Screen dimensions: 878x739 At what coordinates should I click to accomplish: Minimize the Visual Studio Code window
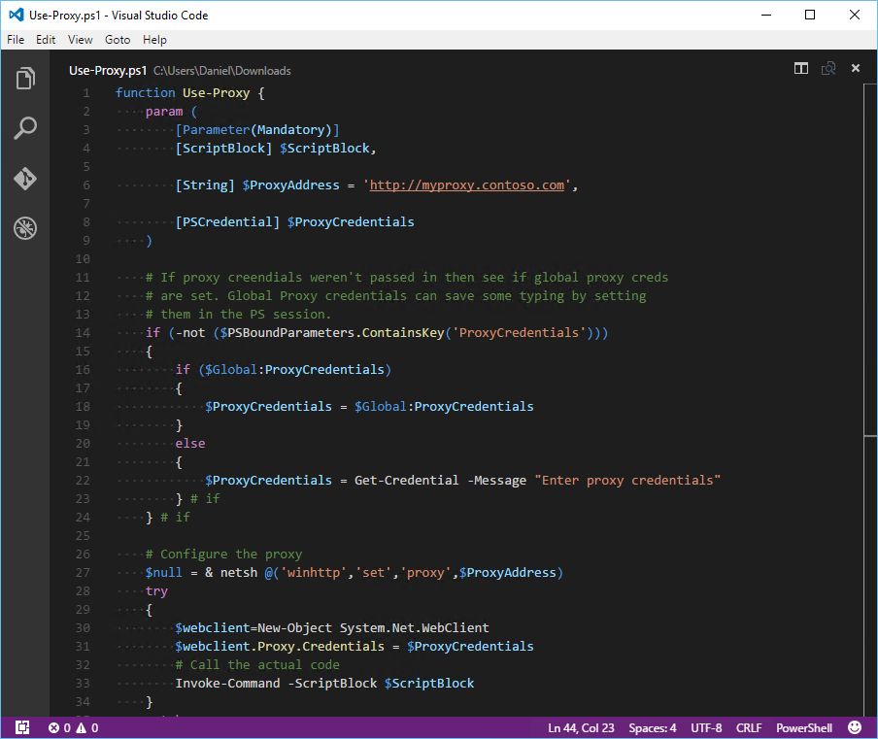[766, 16]
